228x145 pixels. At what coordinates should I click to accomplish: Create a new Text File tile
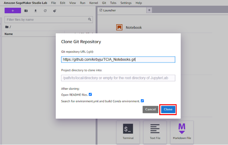point(155,132)
